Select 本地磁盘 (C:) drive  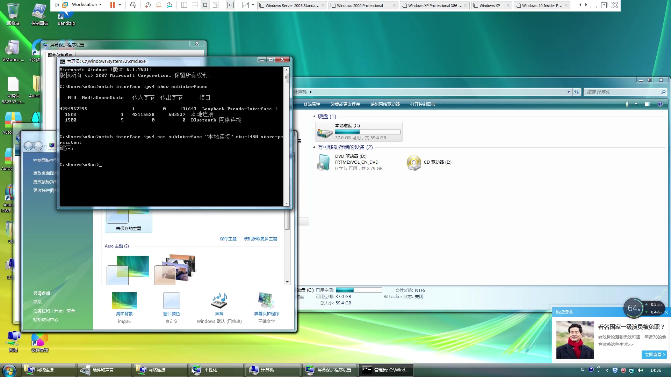(359, 132)
